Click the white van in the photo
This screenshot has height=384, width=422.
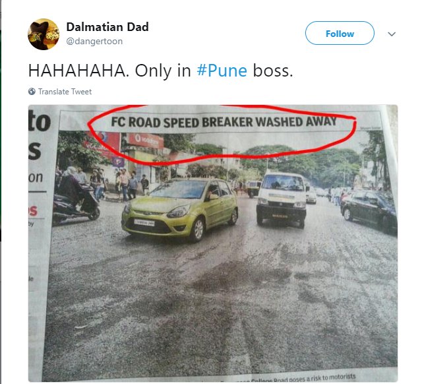282,199
